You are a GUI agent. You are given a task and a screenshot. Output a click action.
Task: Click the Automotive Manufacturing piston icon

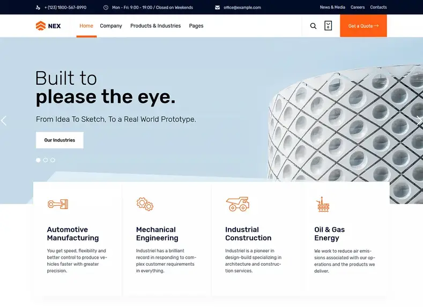click(x=58, y=204)
